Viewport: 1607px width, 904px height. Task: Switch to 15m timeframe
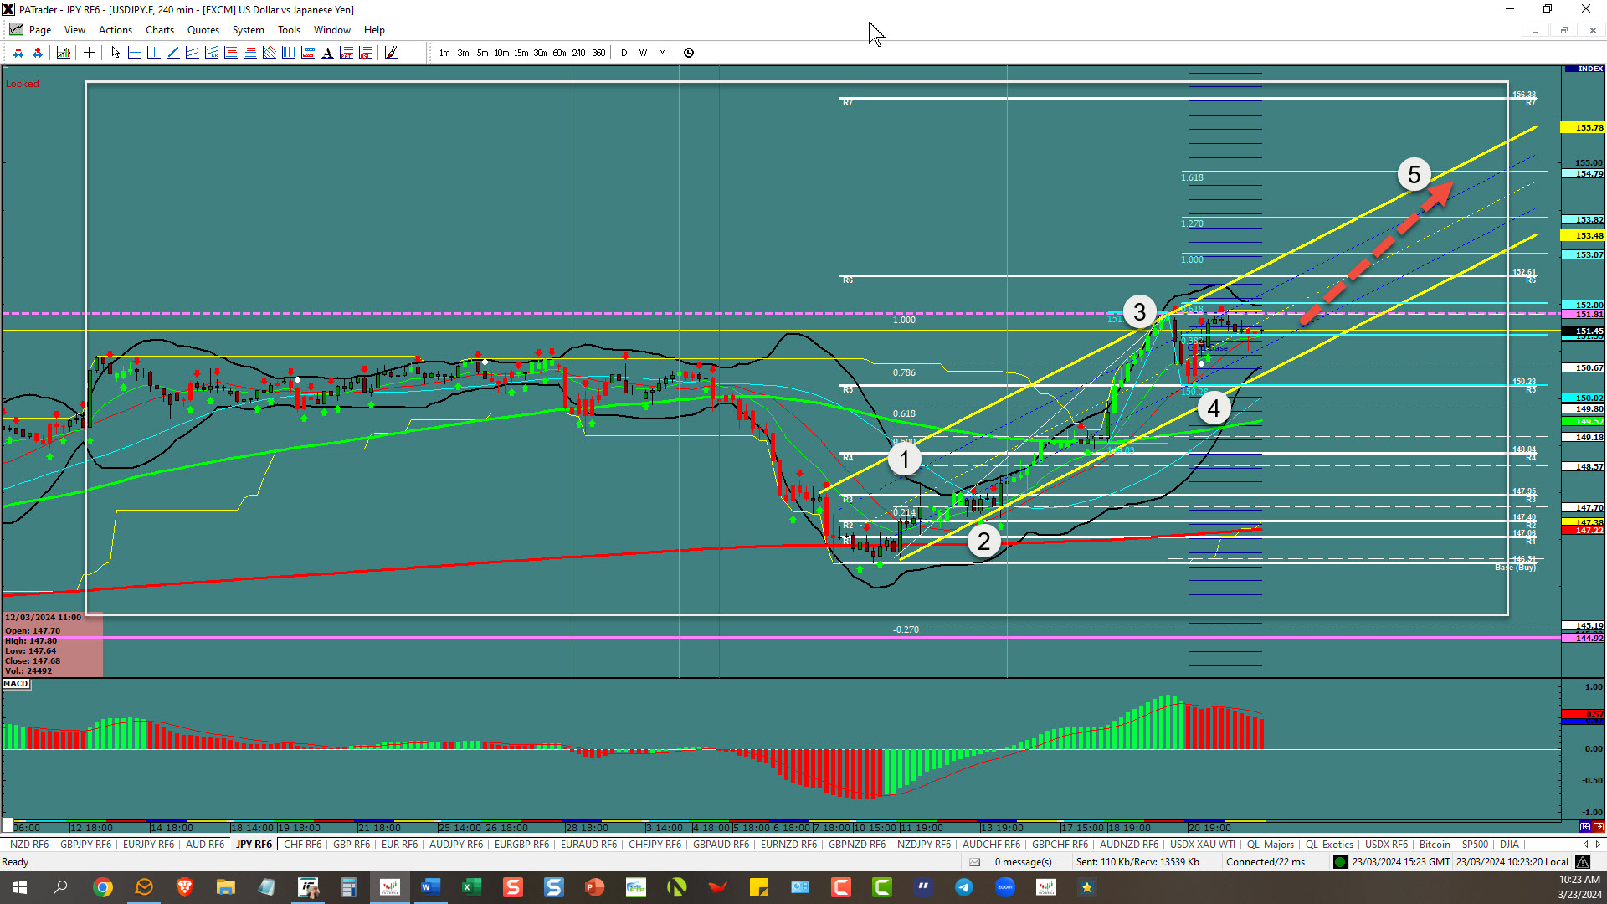[x=521, y=53]
